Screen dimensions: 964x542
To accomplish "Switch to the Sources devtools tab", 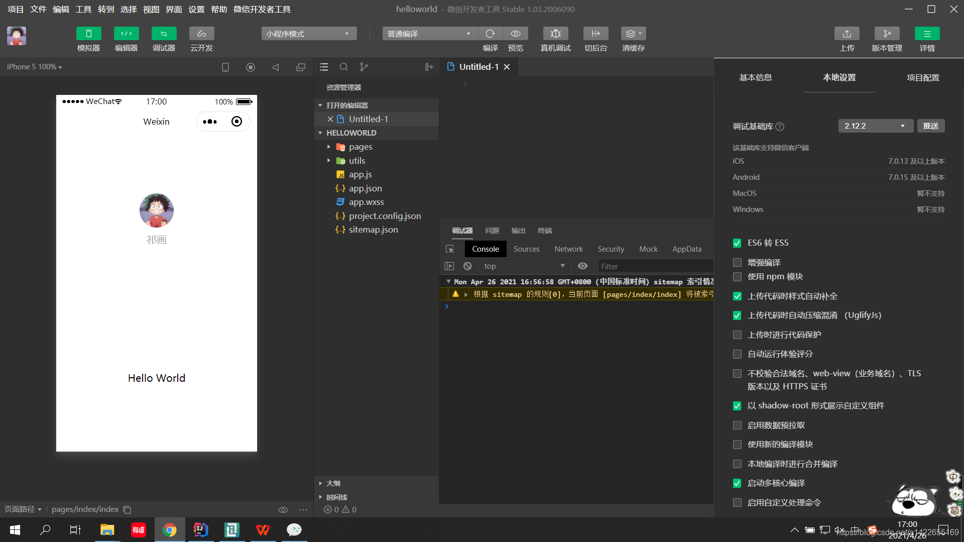I will (526, 249).
